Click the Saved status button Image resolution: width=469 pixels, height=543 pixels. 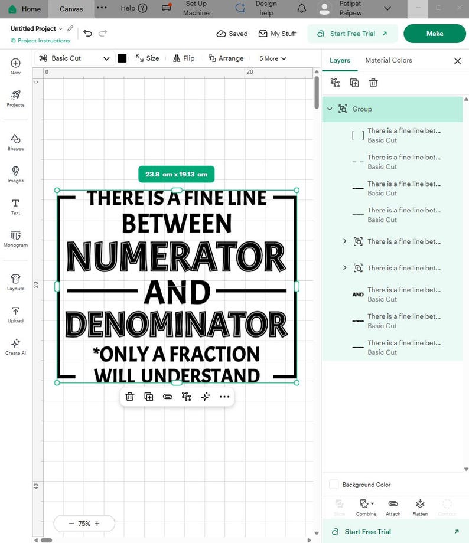coord(232,34)
